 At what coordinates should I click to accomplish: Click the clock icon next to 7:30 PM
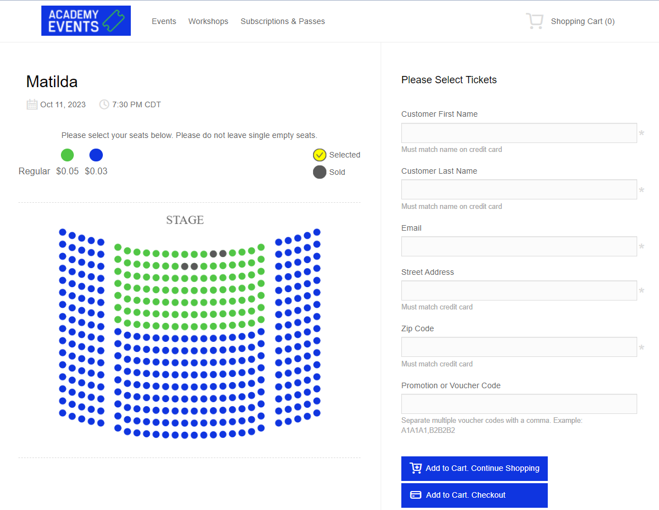pos(104,104)
